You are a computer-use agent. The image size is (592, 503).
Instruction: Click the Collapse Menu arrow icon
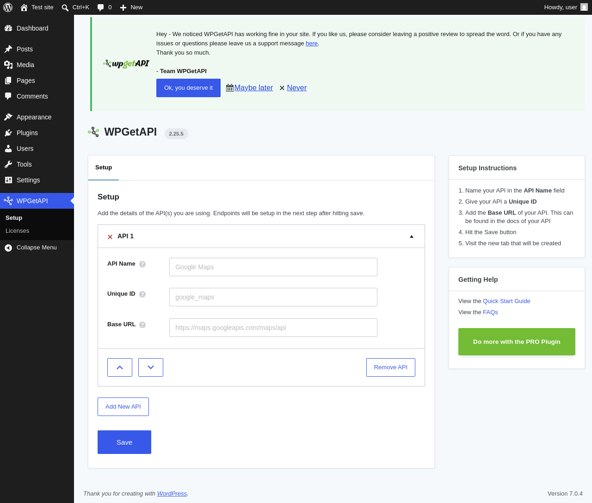coord(8,248)
